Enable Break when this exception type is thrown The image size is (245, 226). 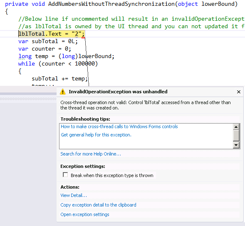point(65,175)
